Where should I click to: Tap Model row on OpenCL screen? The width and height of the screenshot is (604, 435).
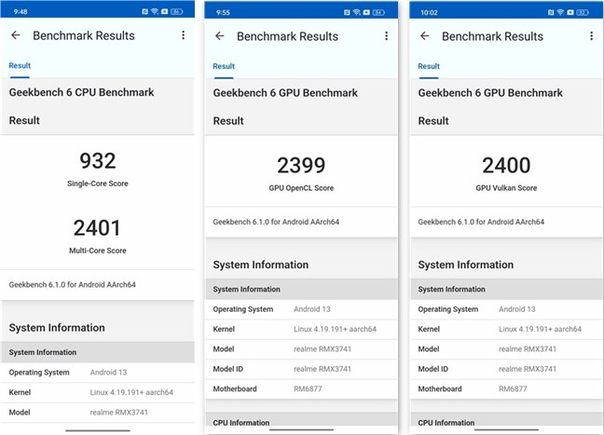pyautogui.click(x=301, y=349)
